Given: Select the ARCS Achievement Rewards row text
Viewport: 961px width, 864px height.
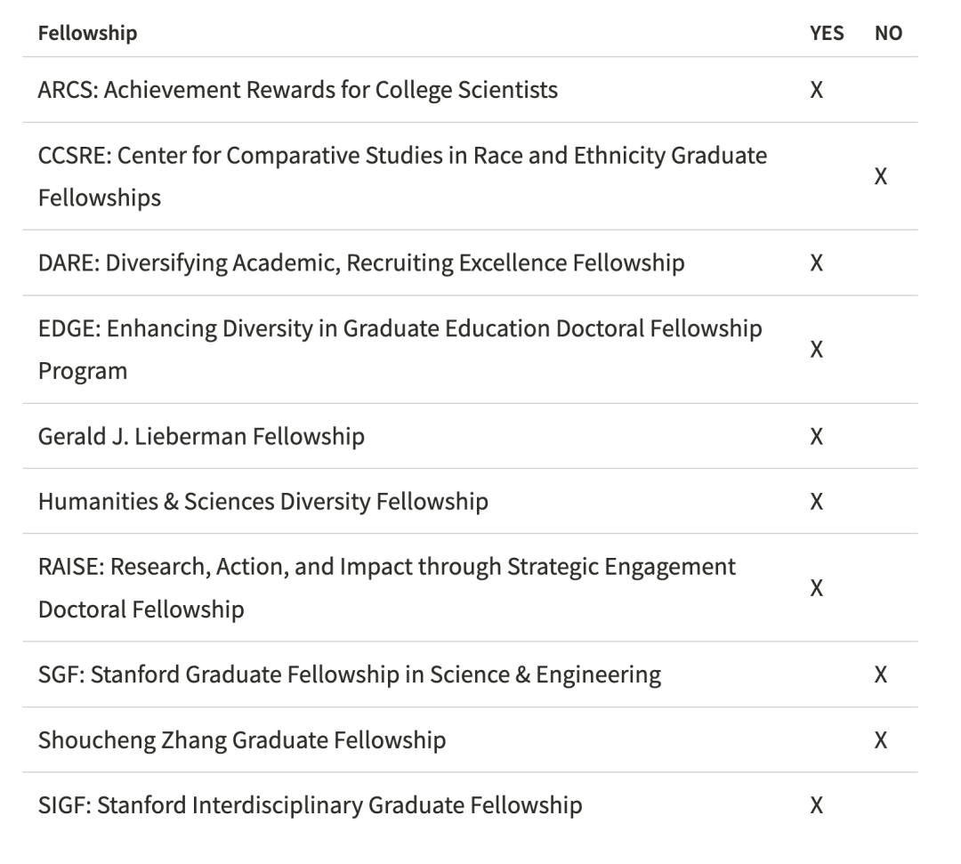Looking at the screenshot, I should pos(297,90).
